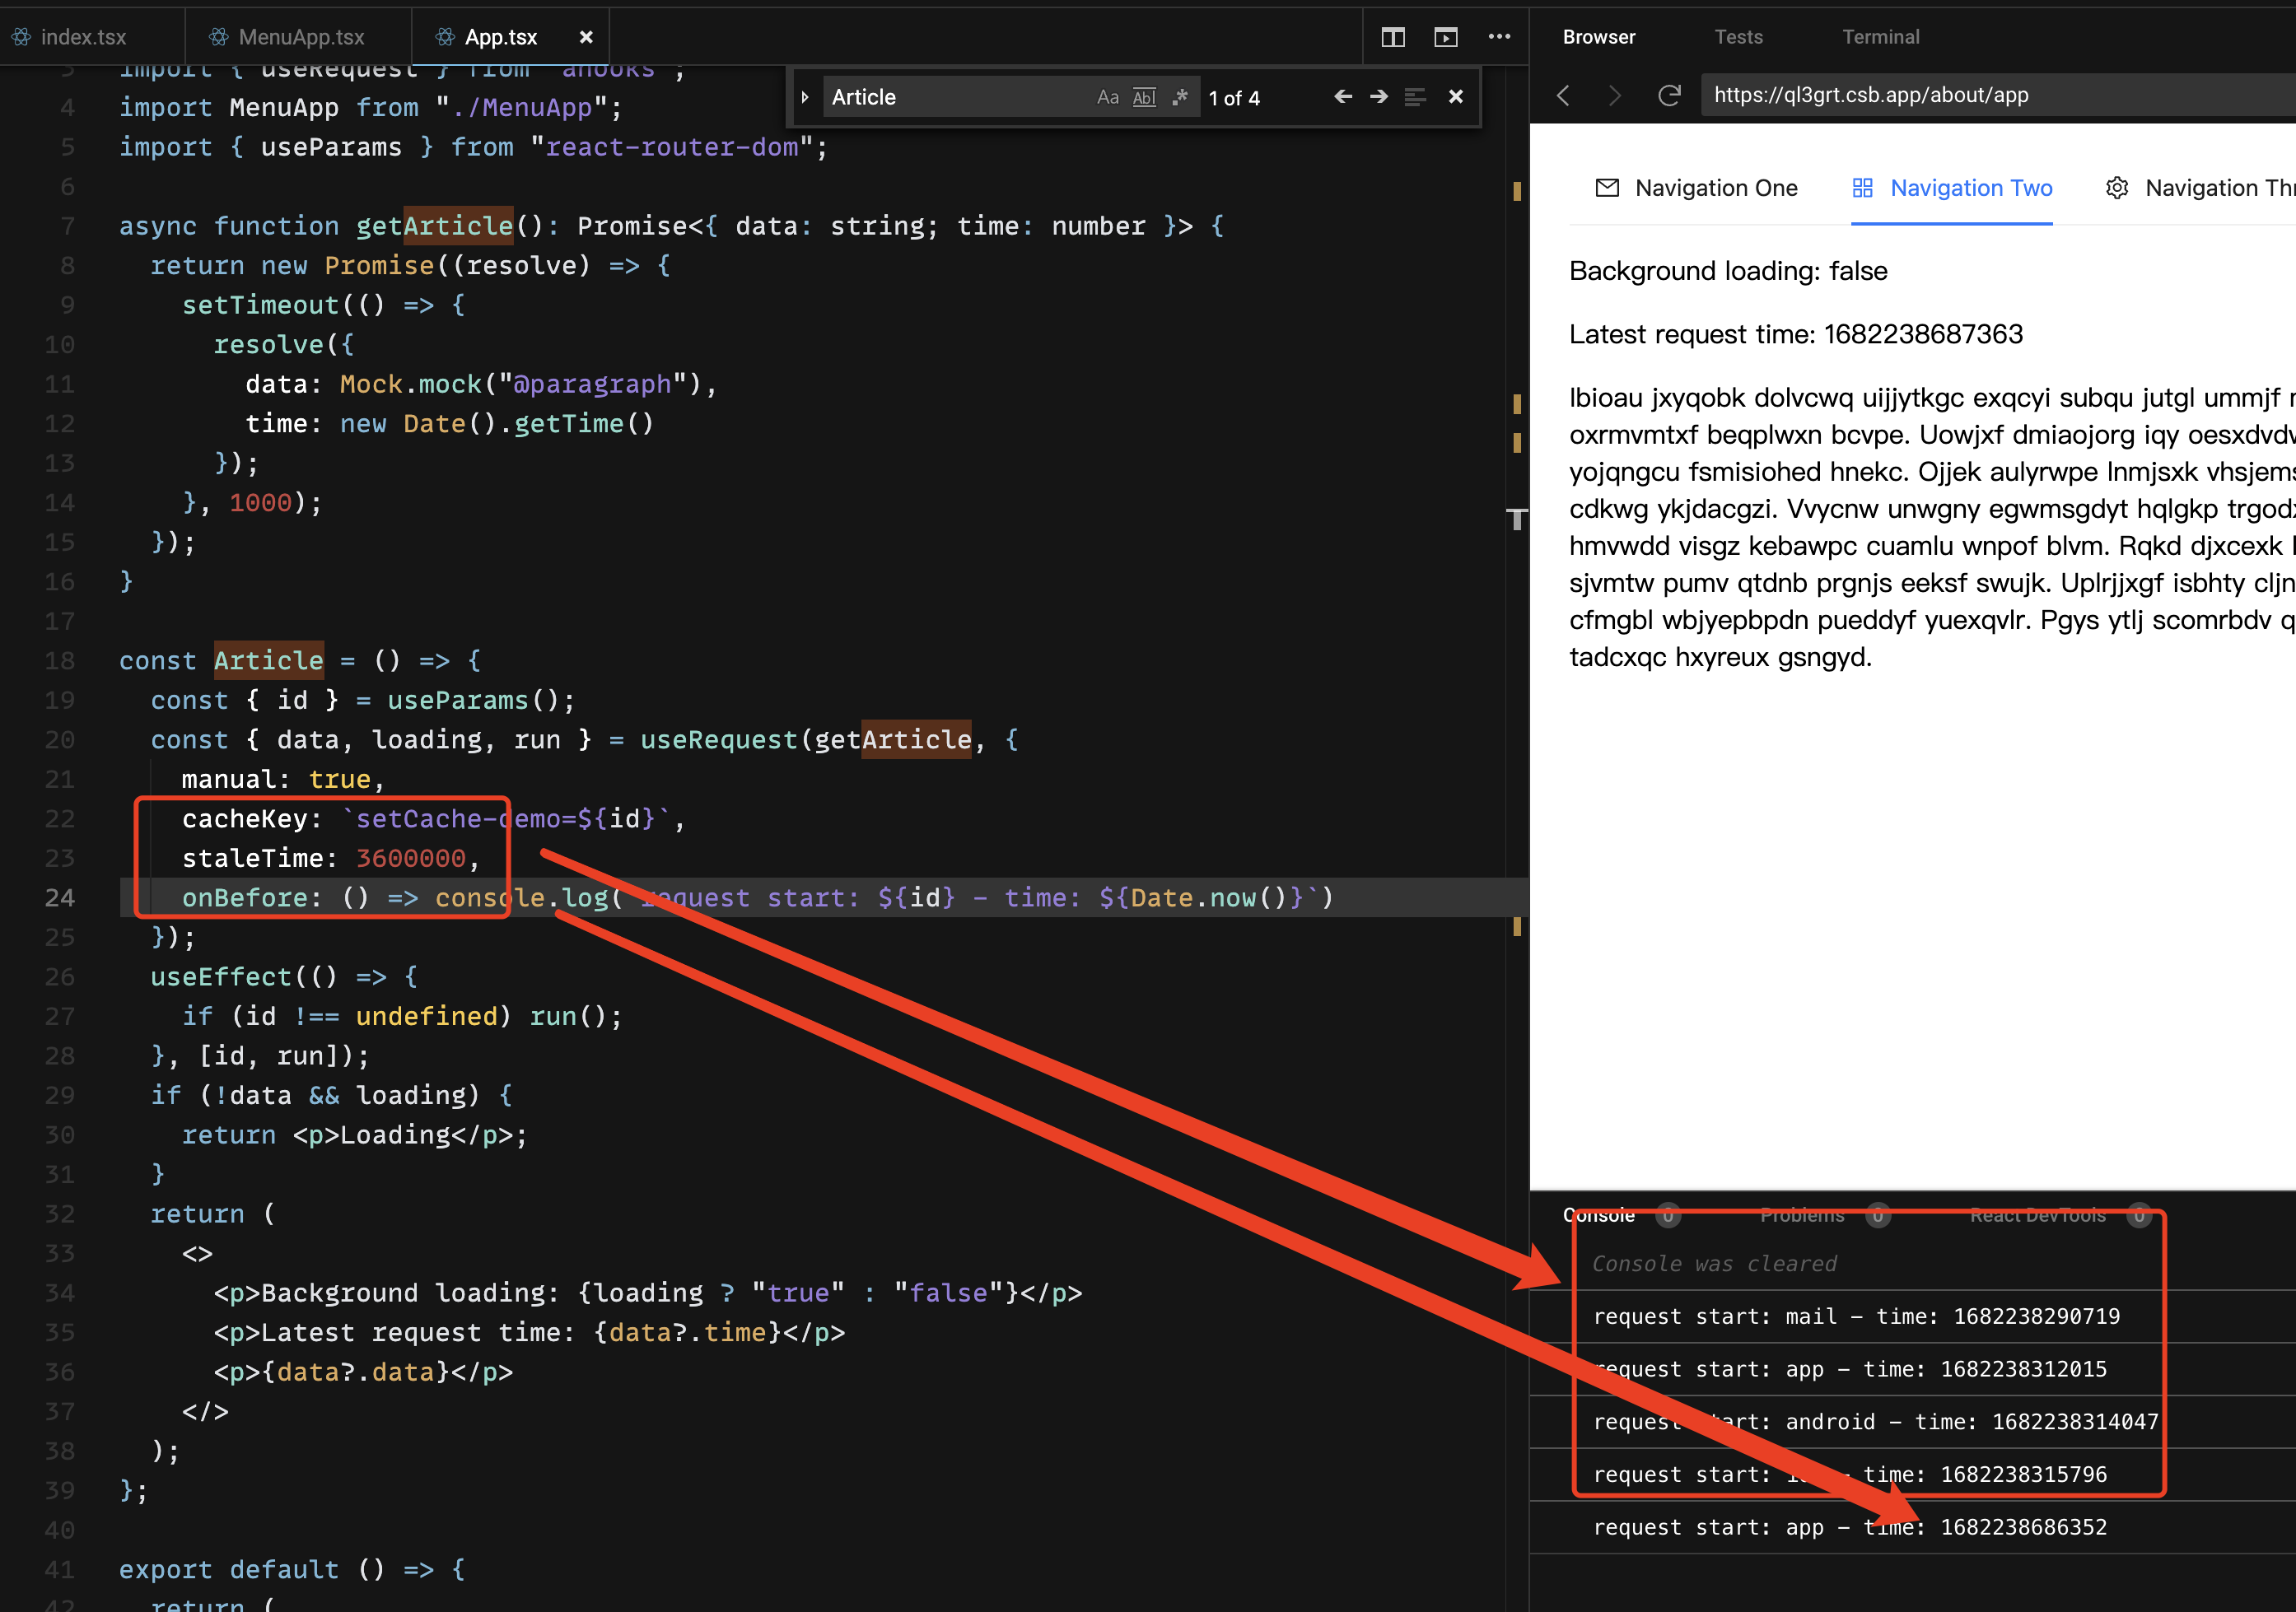The height and width of the screenshot is (1612, 2296).
Task: Reload the page in the embedded browser
Action: tap(1669, 95)
